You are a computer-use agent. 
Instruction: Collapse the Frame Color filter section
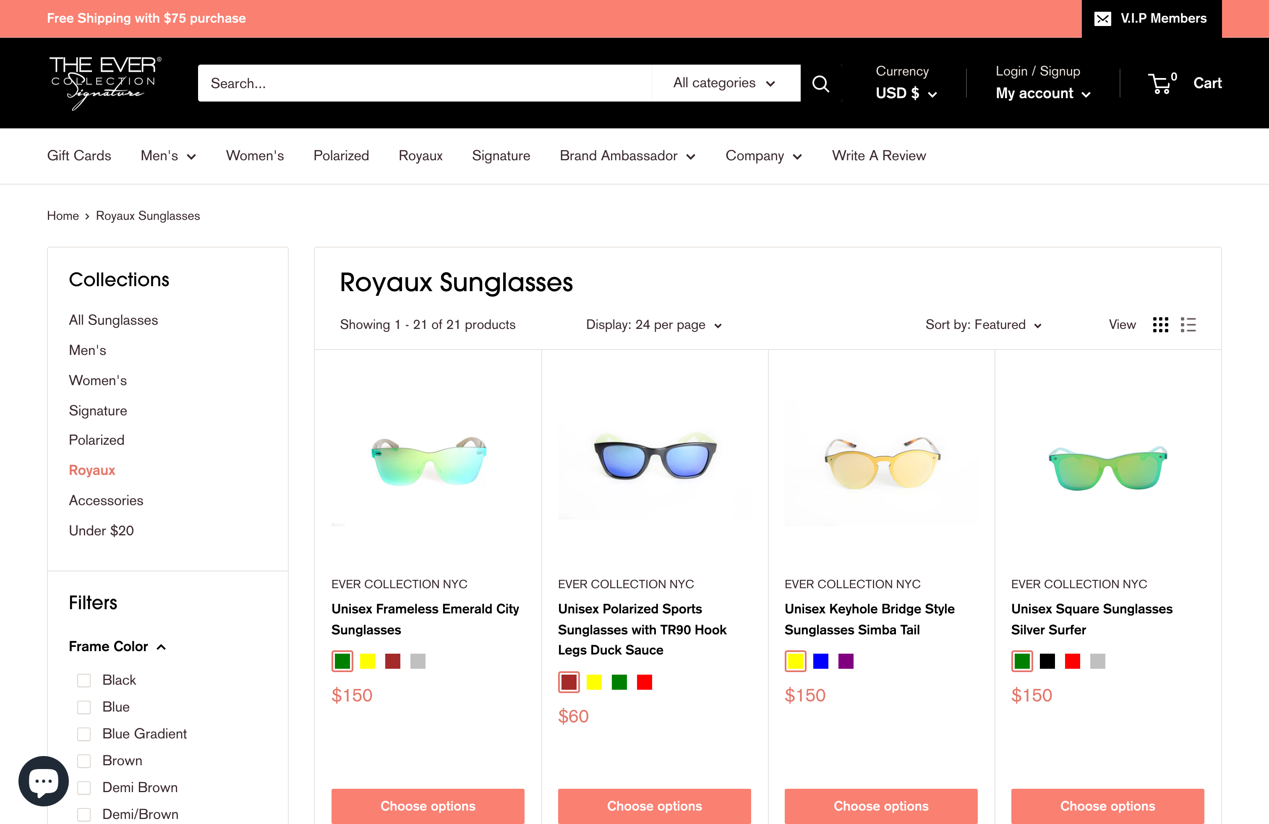click(161, 646)
